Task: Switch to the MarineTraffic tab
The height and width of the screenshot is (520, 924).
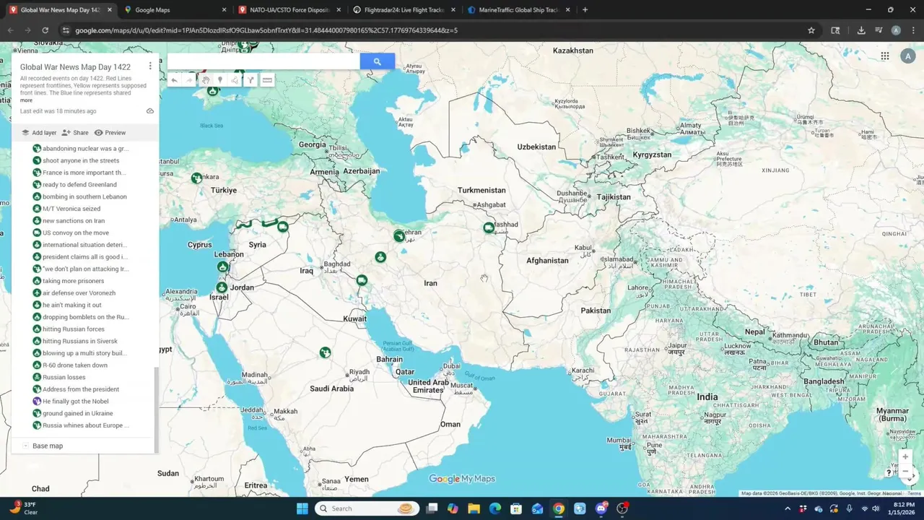Action: pyautogui.click(x=517, y=10)
